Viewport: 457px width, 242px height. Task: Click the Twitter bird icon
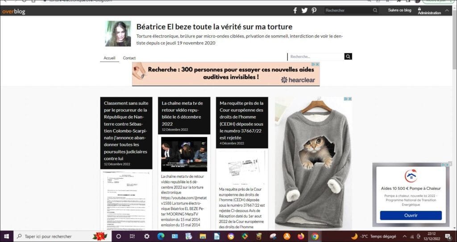point(304,10)
